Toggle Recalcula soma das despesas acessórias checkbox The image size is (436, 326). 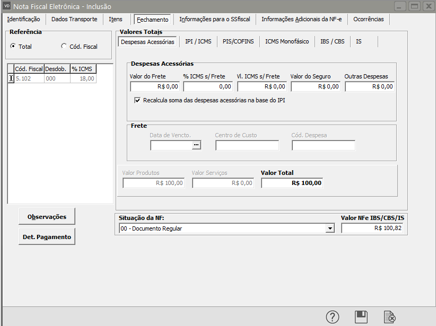[x=138, y=100]
